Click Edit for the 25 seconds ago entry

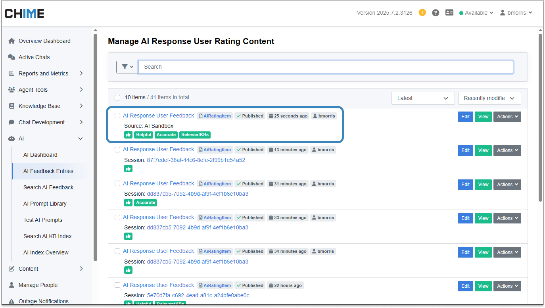pos(465,117)
